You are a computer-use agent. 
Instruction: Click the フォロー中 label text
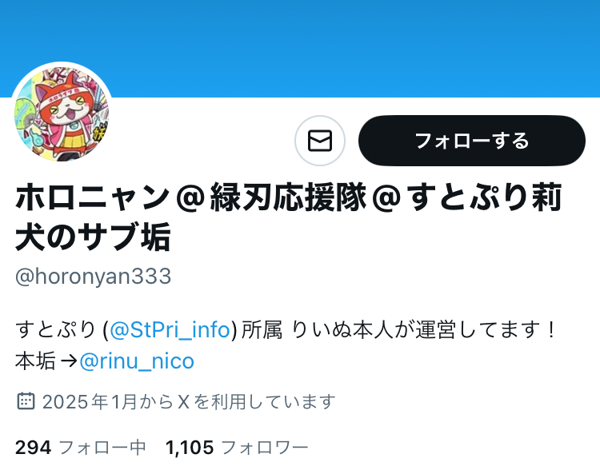[102, 448]
